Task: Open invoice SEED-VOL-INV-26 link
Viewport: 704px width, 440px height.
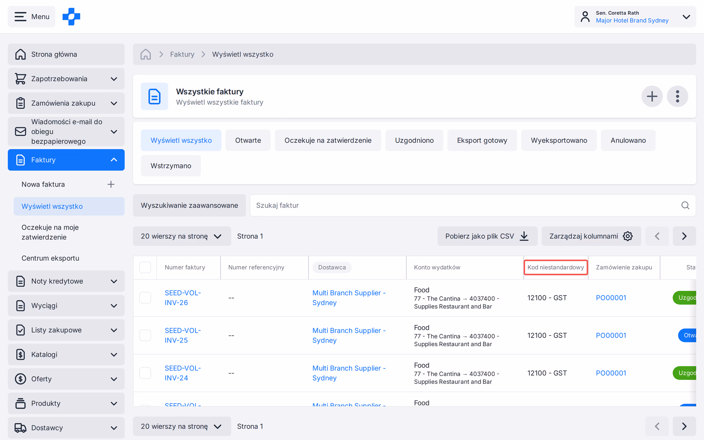Action: point(183,298)
